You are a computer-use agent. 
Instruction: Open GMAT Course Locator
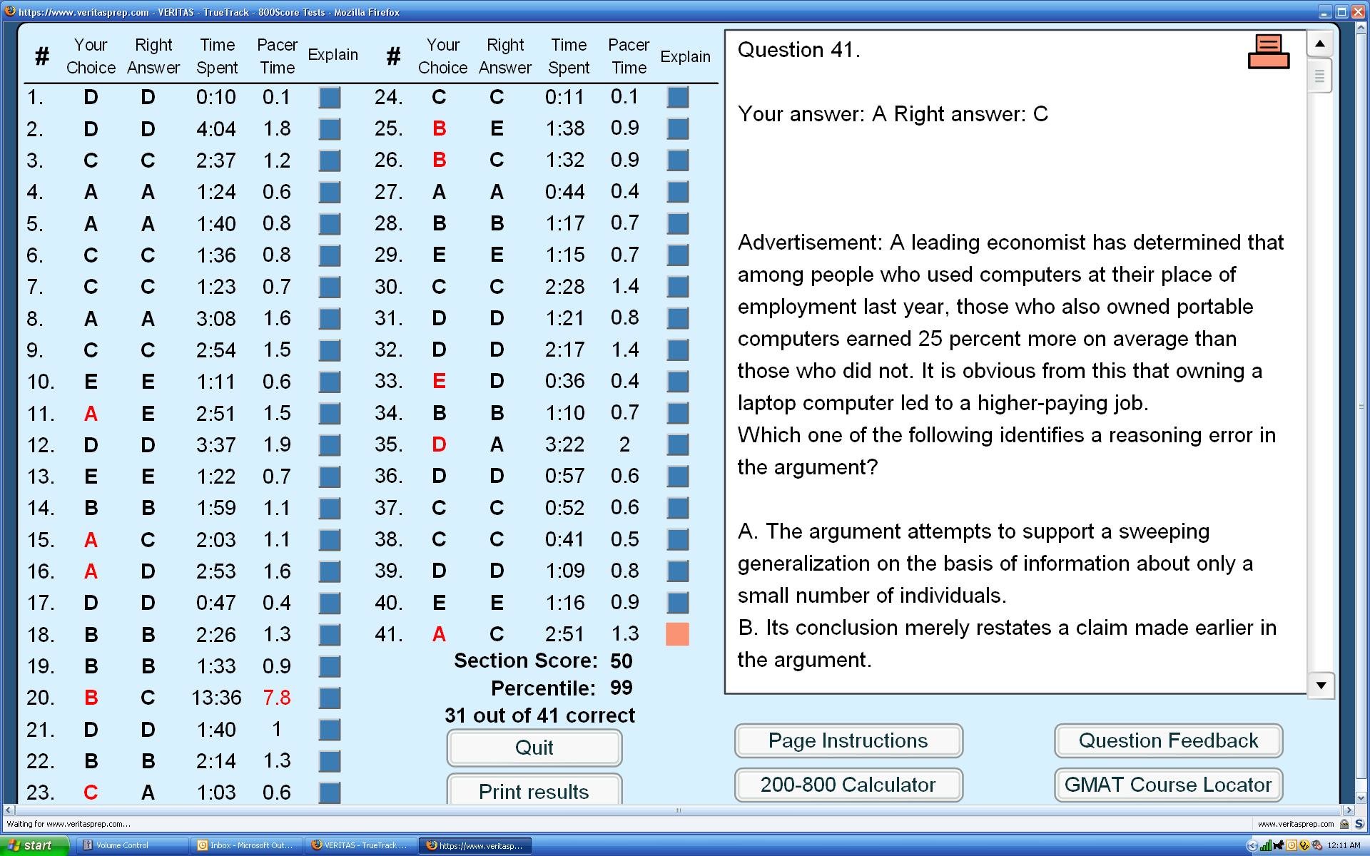pos(1169,785)
